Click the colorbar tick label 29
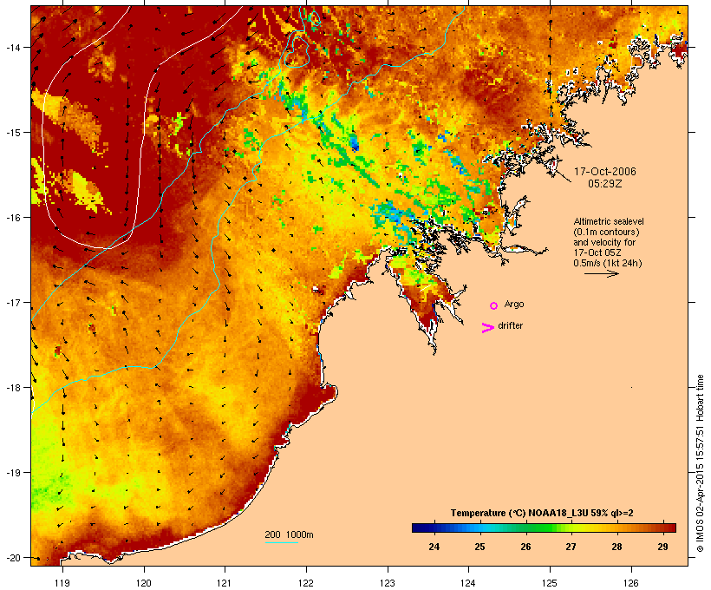Screen dimensions: 711x590 (662, 547)
